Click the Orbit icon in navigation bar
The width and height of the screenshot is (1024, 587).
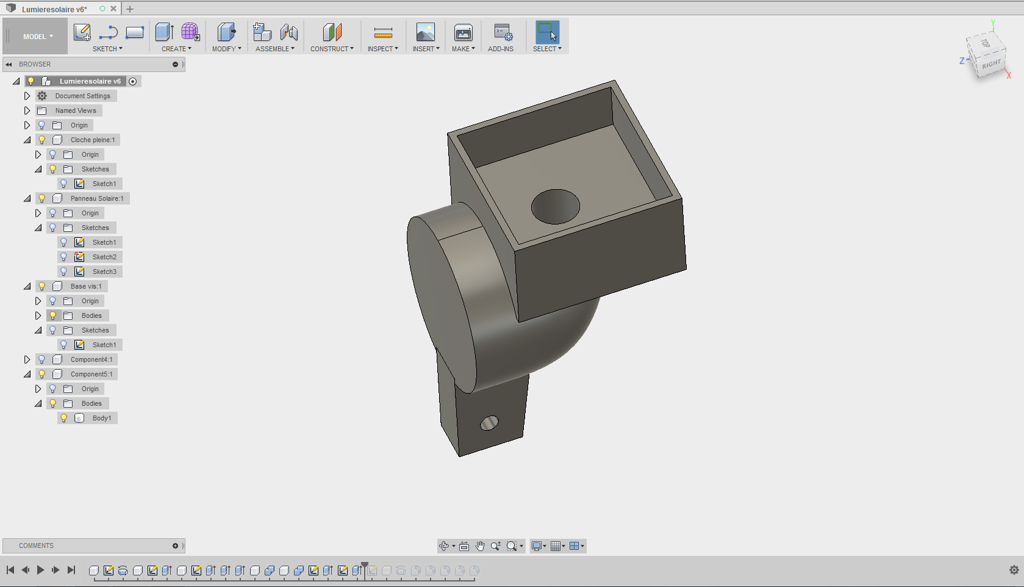(444, 546)
